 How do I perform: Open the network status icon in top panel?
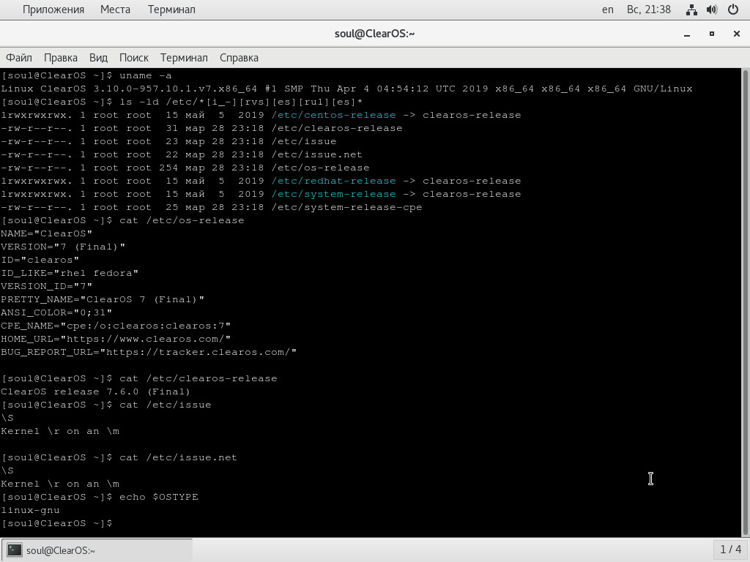pos(691,10)
